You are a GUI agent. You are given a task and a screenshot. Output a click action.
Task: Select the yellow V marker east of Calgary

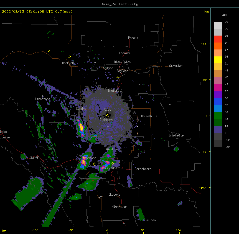pos(119,162)
